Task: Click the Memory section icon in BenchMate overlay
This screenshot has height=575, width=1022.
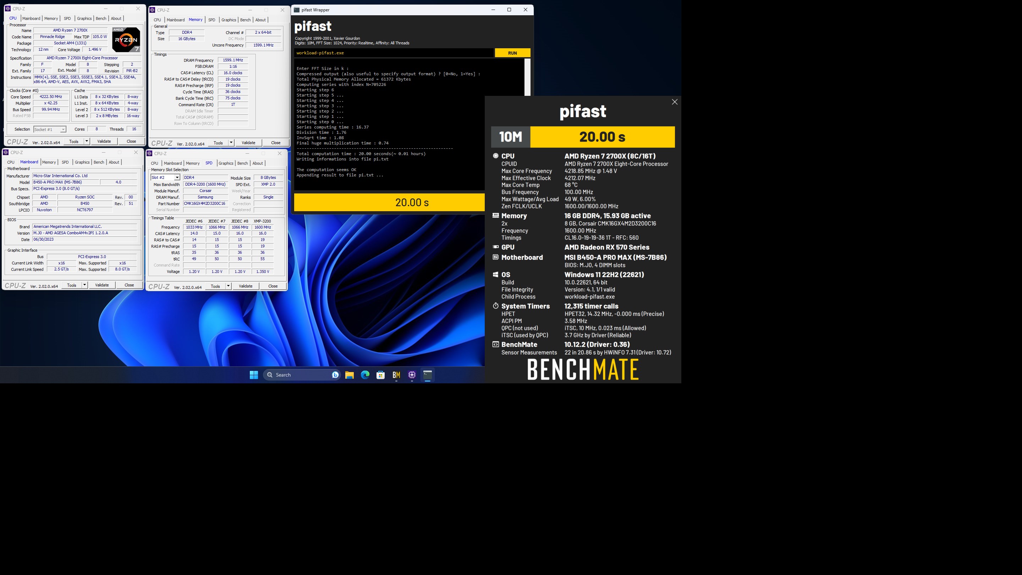Action: point(495,215)
